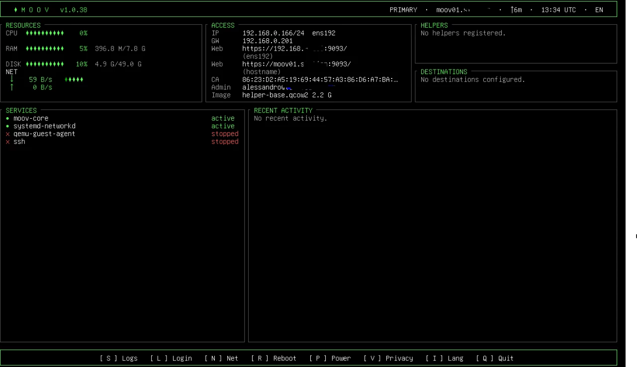Open Logs from the bottom bar
Image resolution: width=637 pixels, height=367 pixels.
119,359
